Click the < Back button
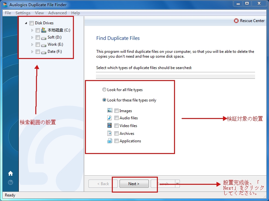This screenshot has width=269, height=201. click(103, 184)
